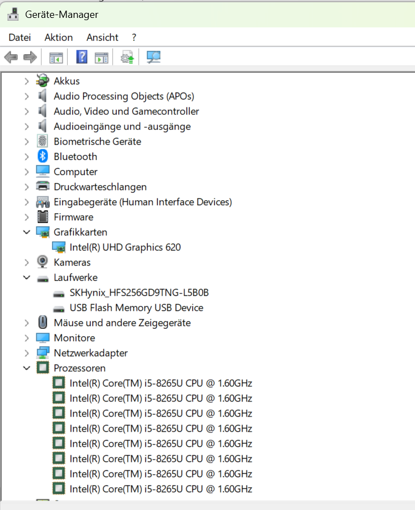Click the Intel UHD Graphics 620 device icon

point(59,247)
